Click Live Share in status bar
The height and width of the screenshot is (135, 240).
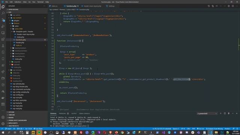(38, 129)
